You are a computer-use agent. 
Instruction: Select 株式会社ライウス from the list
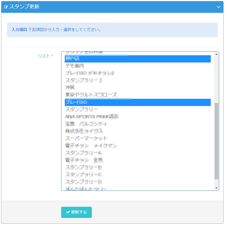pyautogui.click(x=84, y=131)
